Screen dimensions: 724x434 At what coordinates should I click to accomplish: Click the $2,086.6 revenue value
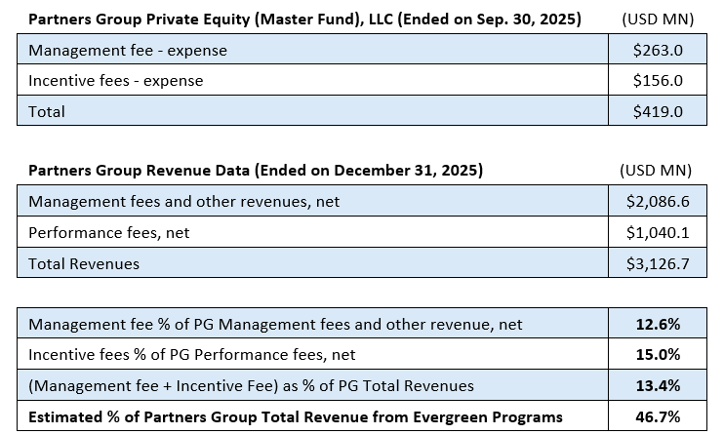tap(657, 202)
